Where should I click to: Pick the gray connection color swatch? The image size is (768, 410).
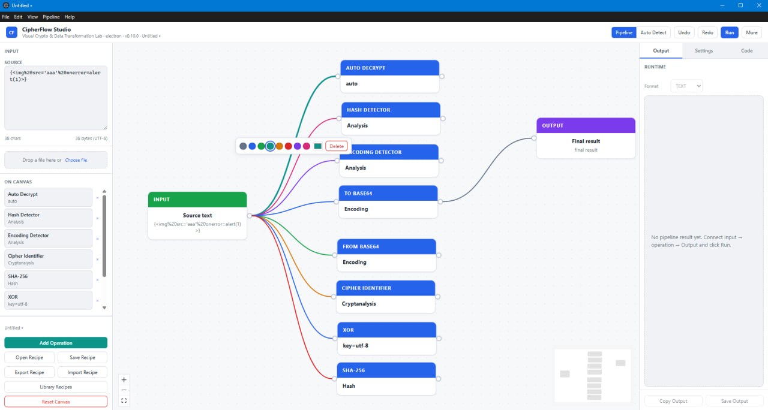coord(243,146)
